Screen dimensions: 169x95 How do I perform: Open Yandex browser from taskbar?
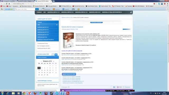tap(30, 93)
